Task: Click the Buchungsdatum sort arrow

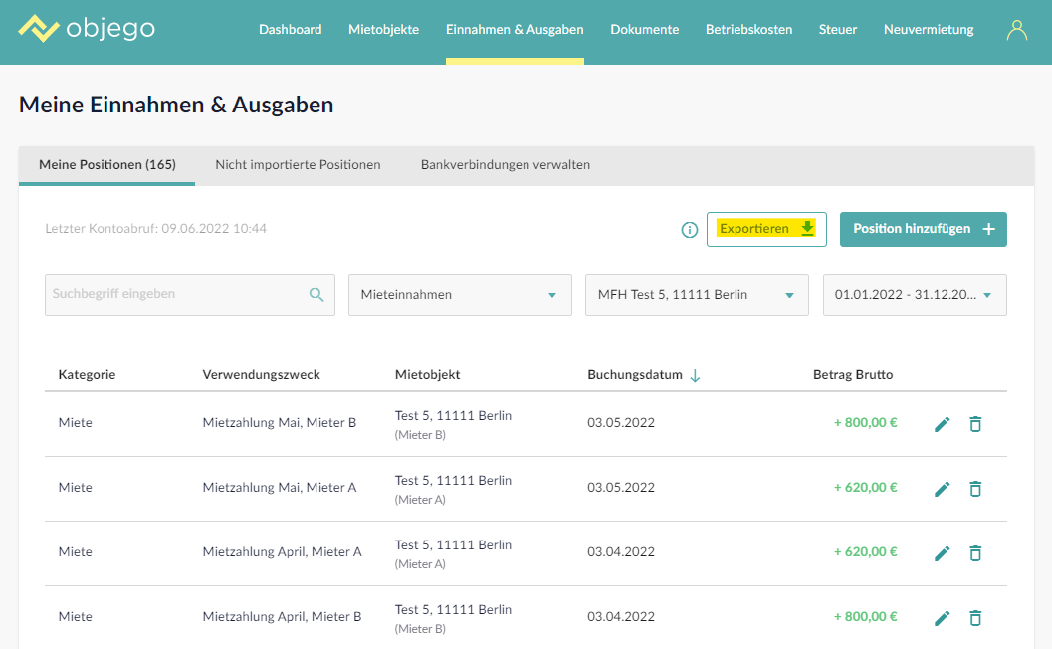Action: 695,376
